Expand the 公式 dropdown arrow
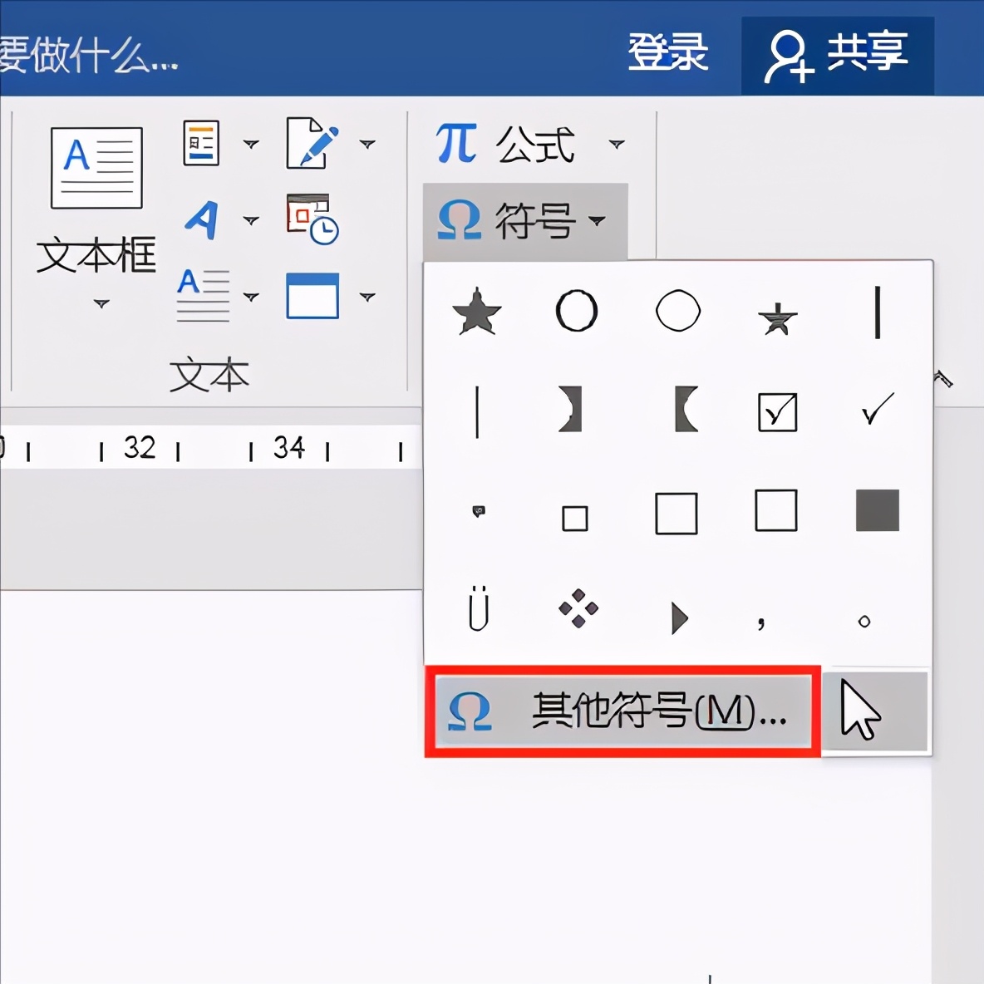 pyautogui.click(x=617, y=145)
